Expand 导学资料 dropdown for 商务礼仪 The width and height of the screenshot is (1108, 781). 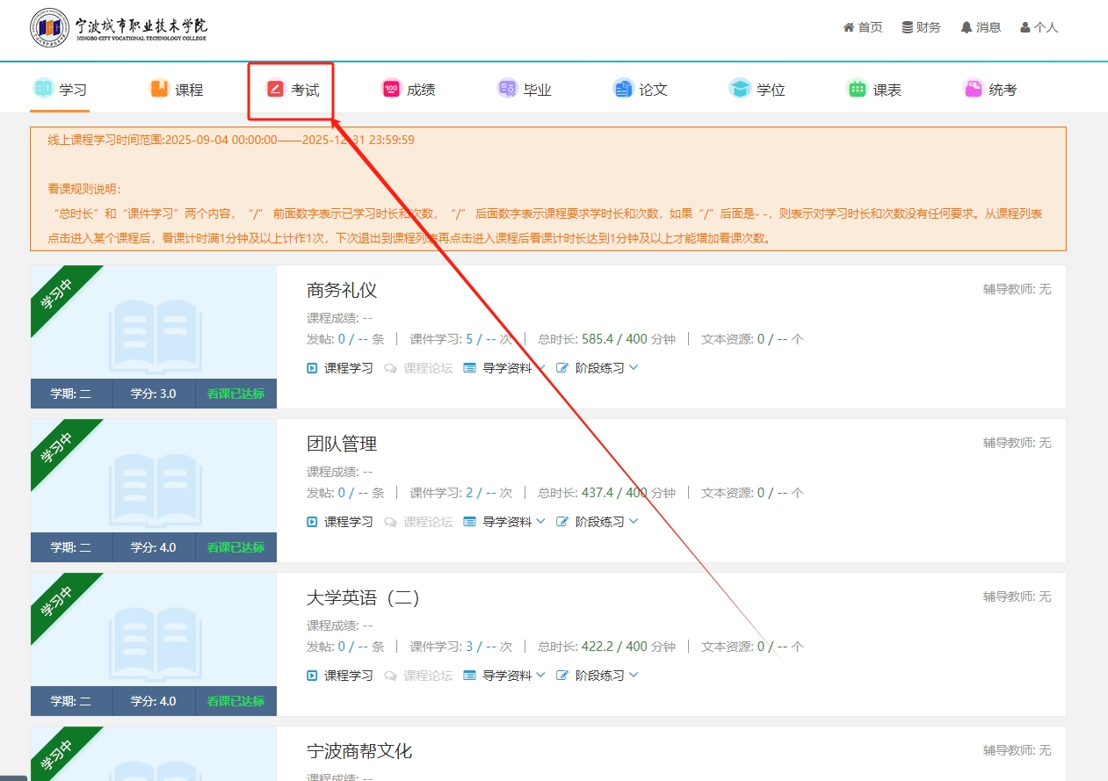point(505,368)
